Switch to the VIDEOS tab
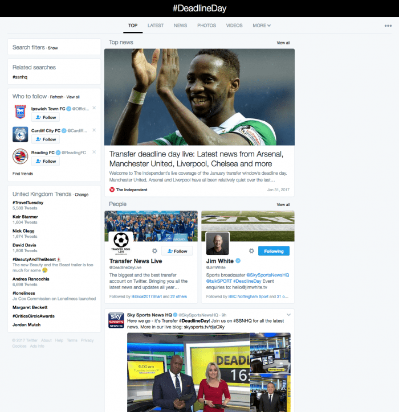399x412 pixels. pos(234,26)
